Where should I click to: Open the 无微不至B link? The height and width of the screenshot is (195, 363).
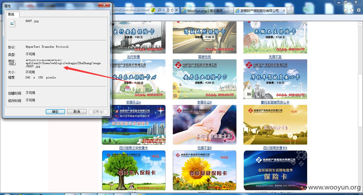[x=204, y=148]
